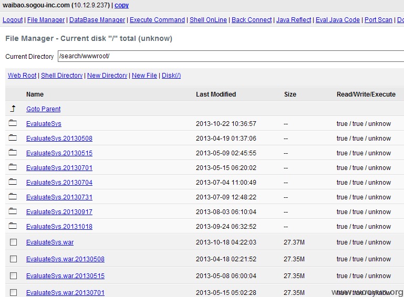The width and height of the screenshot is (404, 297).
Task: Go to the Shell OnLine page
Action: point(208,20)
